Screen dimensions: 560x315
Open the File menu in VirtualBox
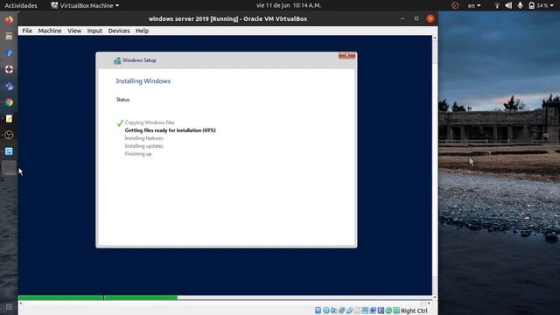tap(27, 31)
